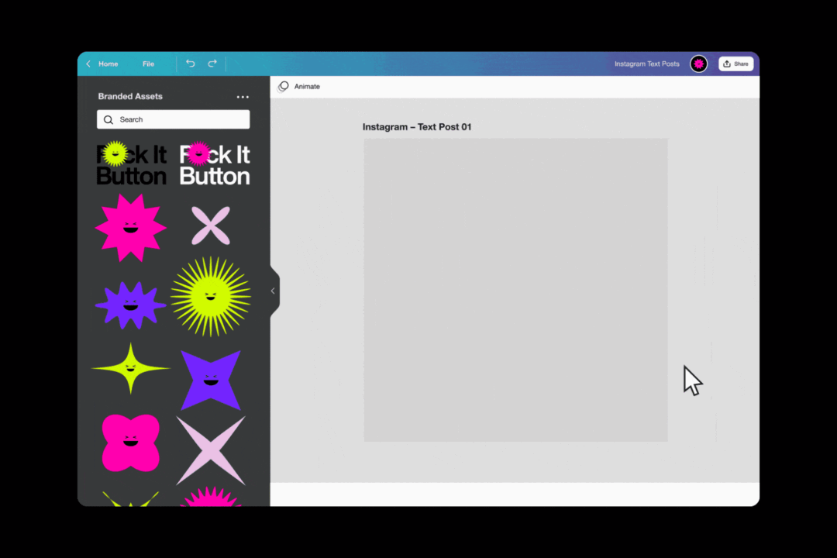Screen dimensions: 837x558
Task: Select the purple four-point star face
Action: coord(210,379)
